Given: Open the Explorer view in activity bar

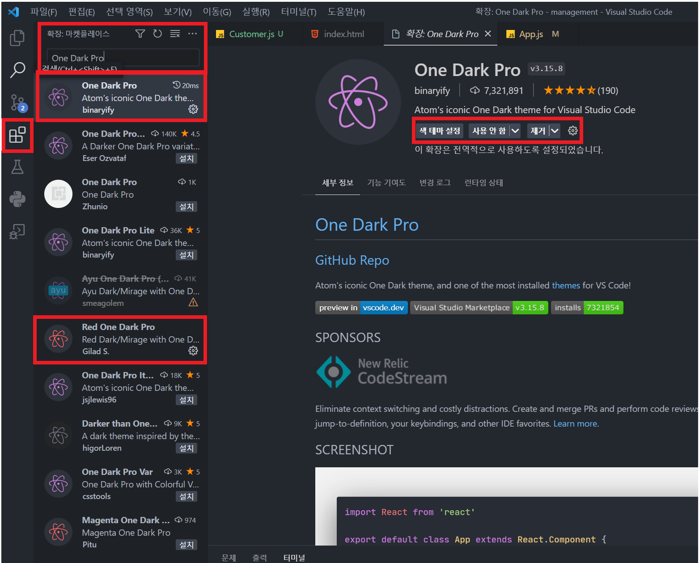Looking at the screenshot, I should [17, 38].
